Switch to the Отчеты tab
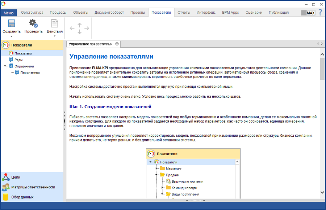 pos(184,12)
